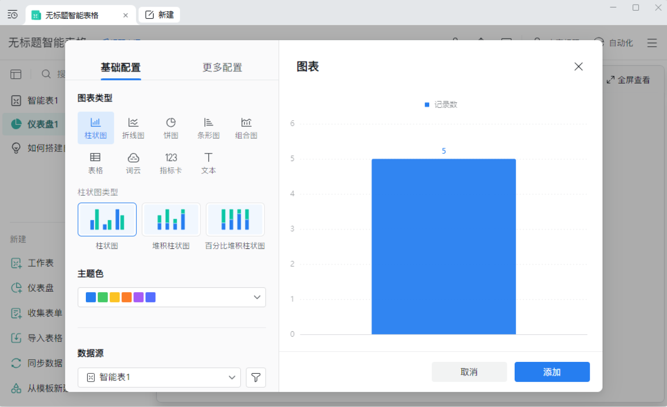Click the 添加 add button

click(x=552, y=372)
